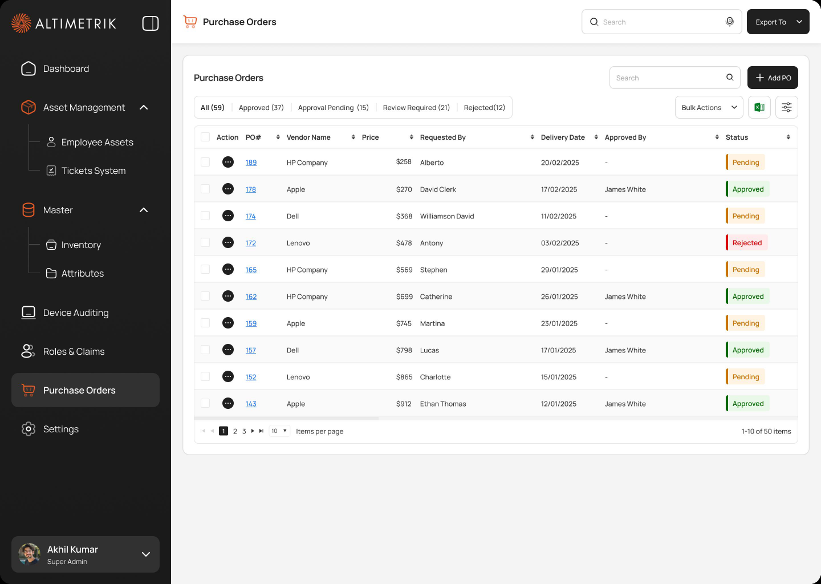Switch to the Review Required (21) tab
821x584 pixels.
pyautogui.click(x=416, y=108)
